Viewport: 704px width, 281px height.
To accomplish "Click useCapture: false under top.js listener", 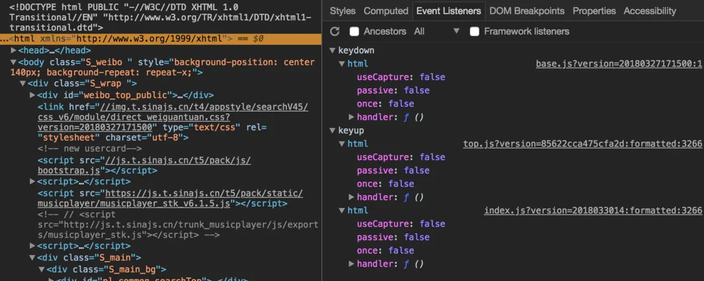I will [401, 157].
